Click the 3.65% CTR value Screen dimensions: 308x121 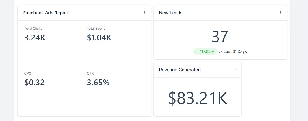click(x=98, y=82)
